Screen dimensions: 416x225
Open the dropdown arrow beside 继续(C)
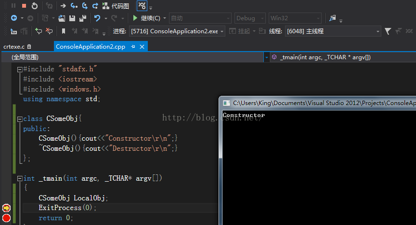click(x=165, y=18)
